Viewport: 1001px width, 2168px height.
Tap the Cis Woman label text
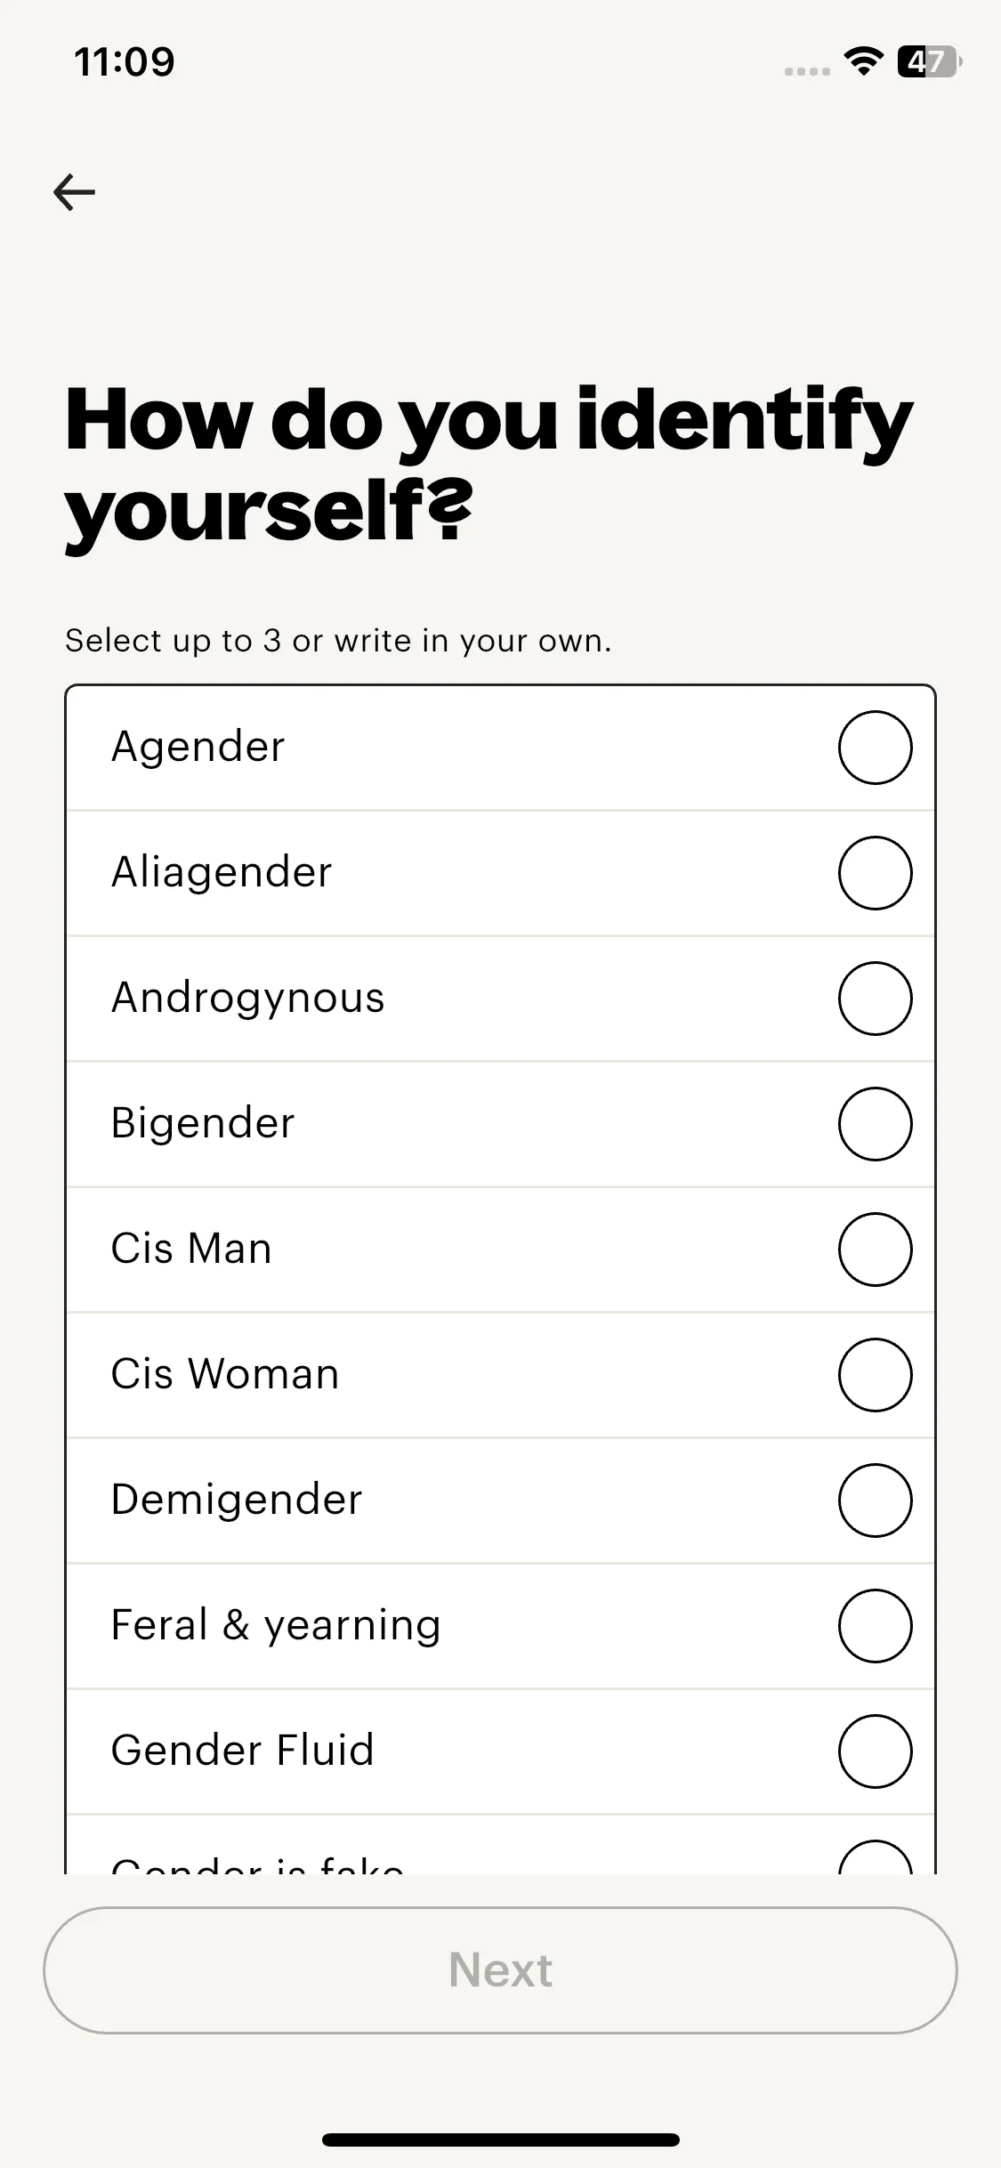click(225, 1374)
